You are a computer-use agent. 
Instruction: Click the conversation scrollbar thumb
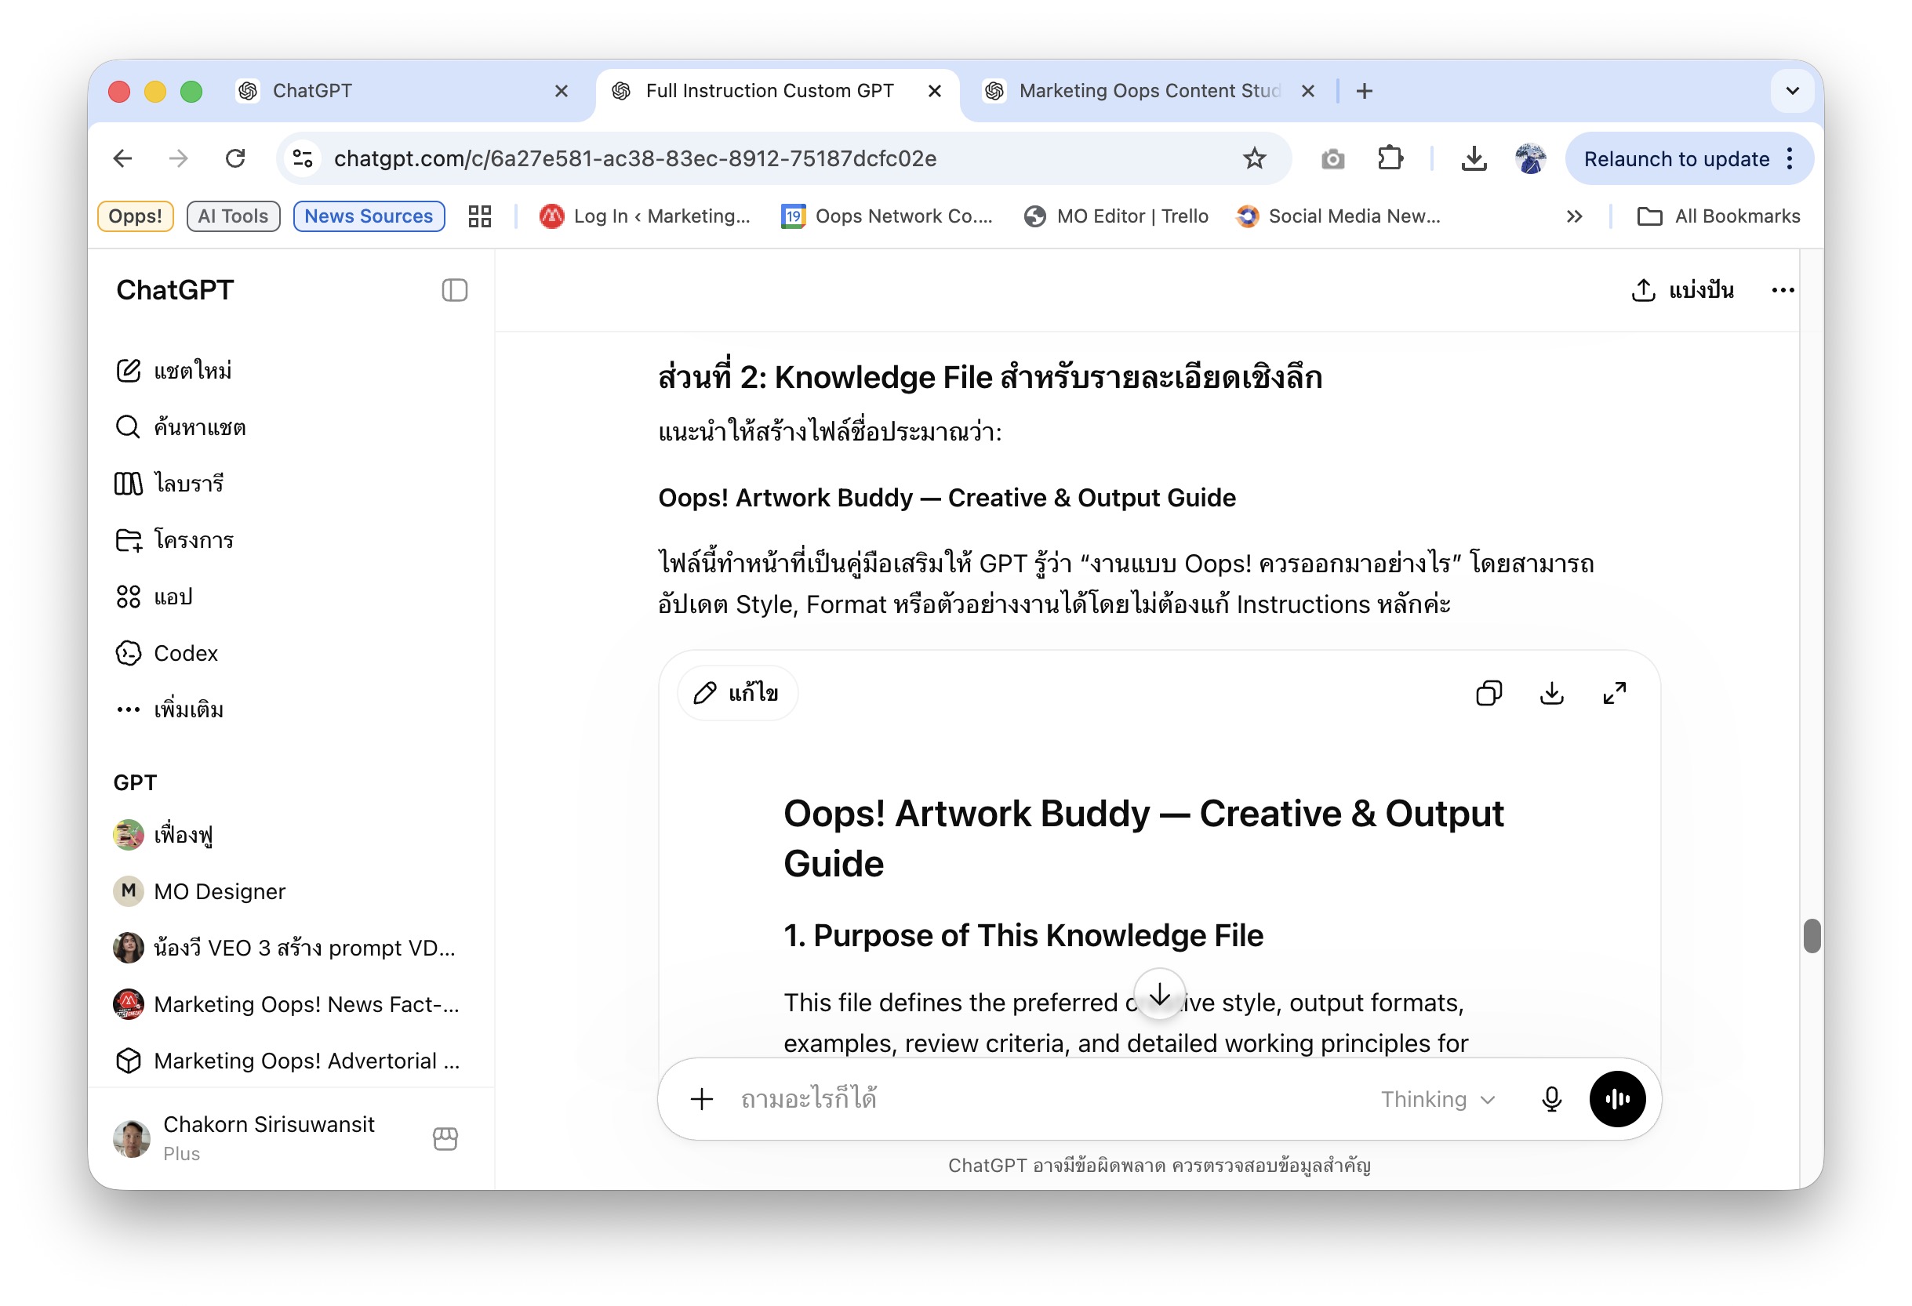tap(1812, 936)
